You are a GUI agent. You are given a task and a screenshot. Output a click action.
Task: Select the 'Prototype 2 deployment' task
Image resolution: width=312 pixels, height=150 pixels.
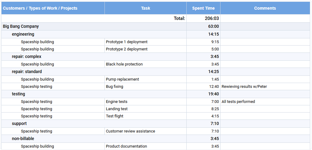pos(127,49)
